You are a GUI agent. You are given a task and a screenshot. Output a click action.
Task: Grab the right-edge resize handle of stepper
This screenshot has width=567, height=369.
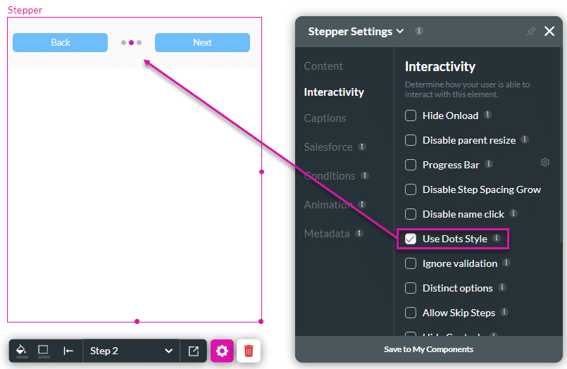tap(261, 172)
